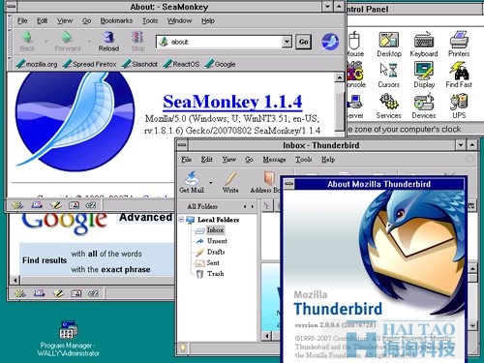Click Composer icon in Google window component bar
The height and width of the screenshot is (363, 484).
(x=58, y=293)
